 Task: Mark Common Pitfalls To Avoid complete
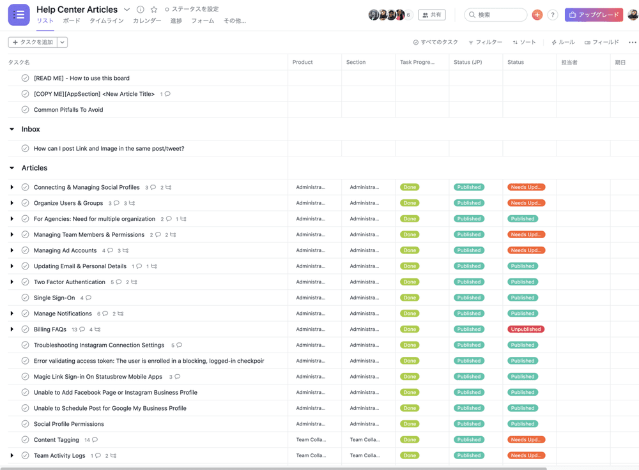tap(26, 110)
